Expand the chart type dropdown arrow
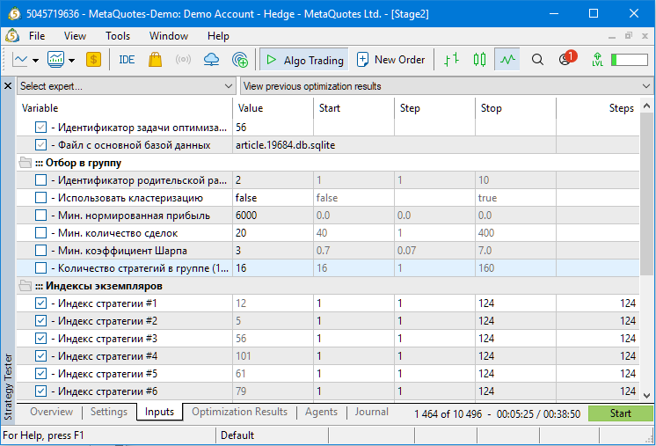 click(35, 60)
